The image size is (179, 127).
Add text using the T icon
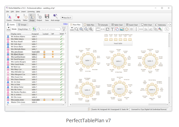(112, 29)
